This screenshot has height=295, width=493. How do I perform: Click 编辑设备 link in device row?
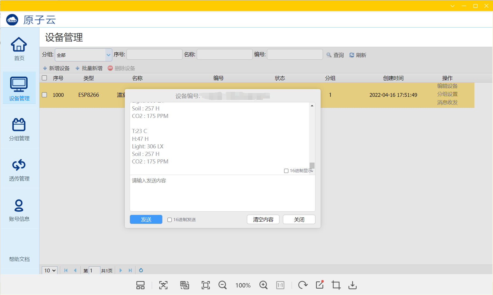(447, 86)
